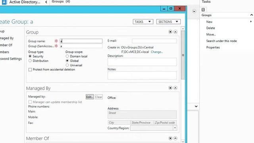Viewport: 254px width, 143px height.
Task: Jump to Member Of section in sidebar
Action: pos(6,45)
